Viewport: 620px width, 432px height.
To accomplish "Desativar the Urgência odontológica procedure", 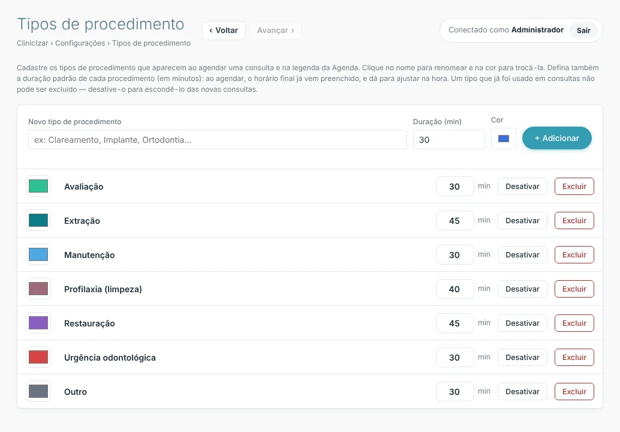I will pyautogui.click(x=522, y=357).
